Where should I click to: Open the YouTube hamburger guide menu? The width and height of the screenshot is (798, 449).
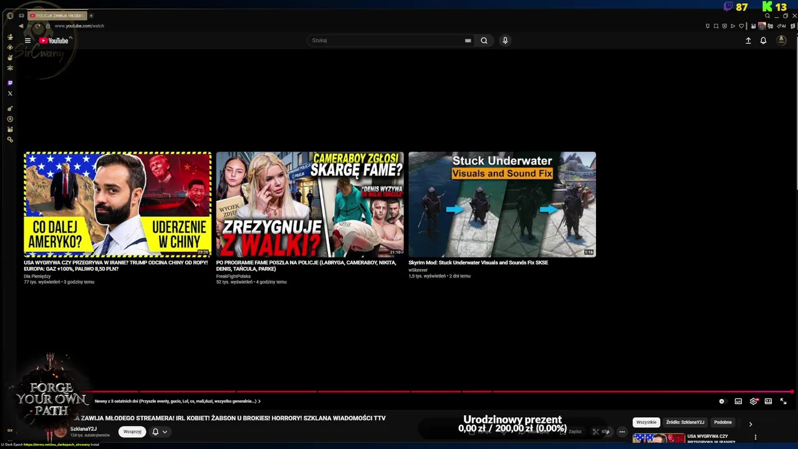tap(27, 41)
